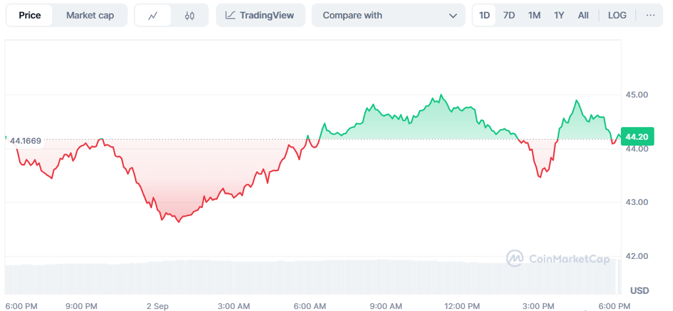Switch to candlestick chart icon
This screenshot has height=311, width=673.
190,15
